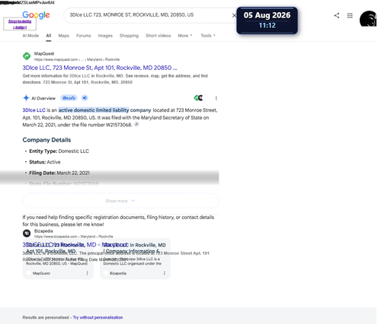Click 'Filing Date: March 22, 2021' bullet
Image resolution: width=381 pixels, height=324 pixels.
click(59, 173)
